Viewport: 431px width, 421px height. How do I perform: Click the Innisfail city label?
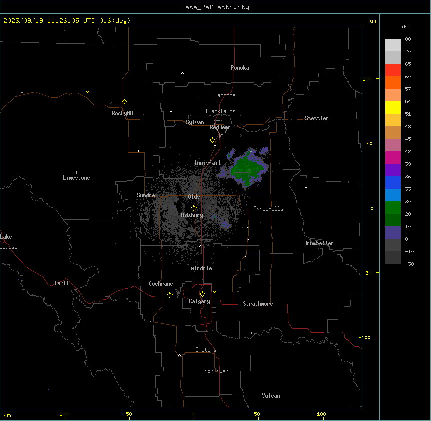(207, 163)
